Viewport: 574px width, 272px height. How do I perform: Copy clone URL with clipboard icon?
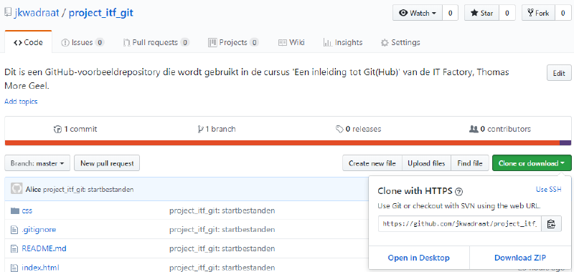click(551, 224)
